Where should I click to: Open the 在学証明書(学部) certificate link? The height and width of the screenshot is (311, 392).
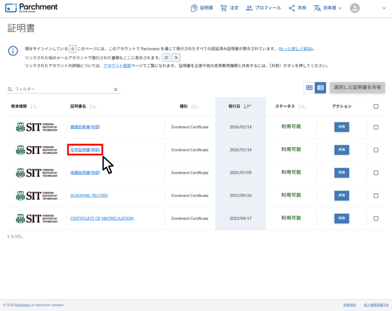coord(85,150)
